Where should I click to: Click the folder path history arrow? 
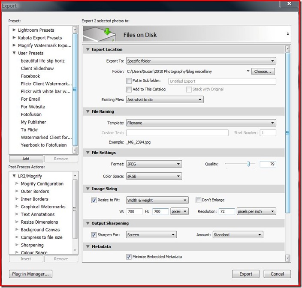click(248, 71)
